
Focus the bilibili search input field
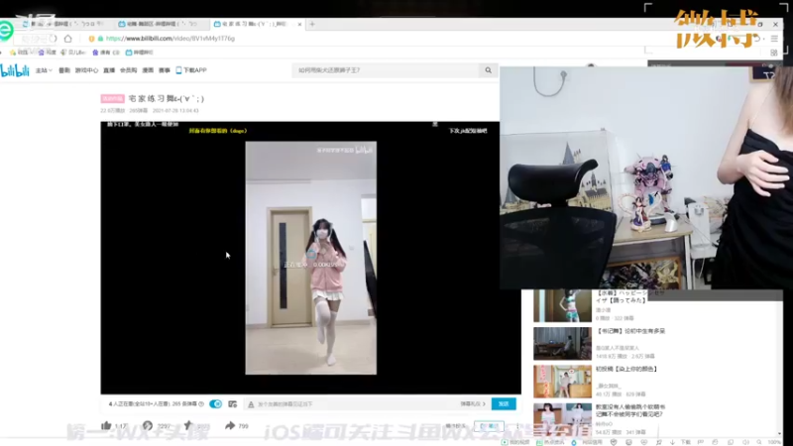(x=386, y=70)
